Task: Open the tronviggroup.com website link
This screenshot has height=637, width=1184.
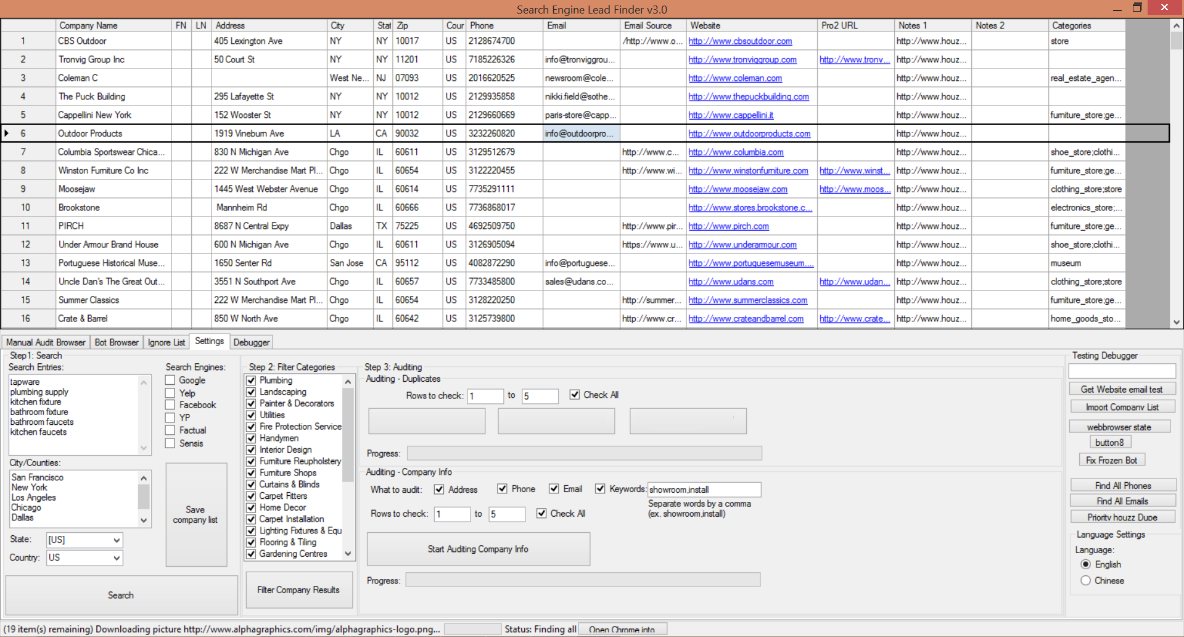Action: point(742,60)
